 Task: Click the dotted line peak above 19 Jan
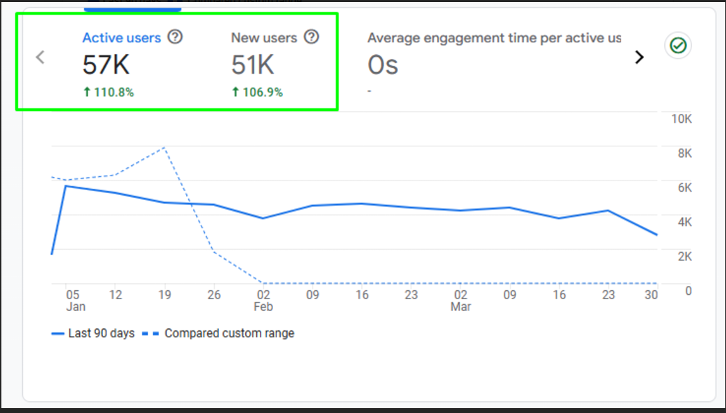click(164, 147)
